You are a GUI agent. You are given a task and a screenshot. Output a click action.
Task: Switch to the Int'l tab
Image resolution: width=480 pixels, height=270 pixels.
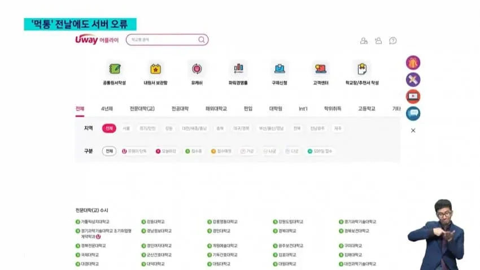click(x=303, y=108)
